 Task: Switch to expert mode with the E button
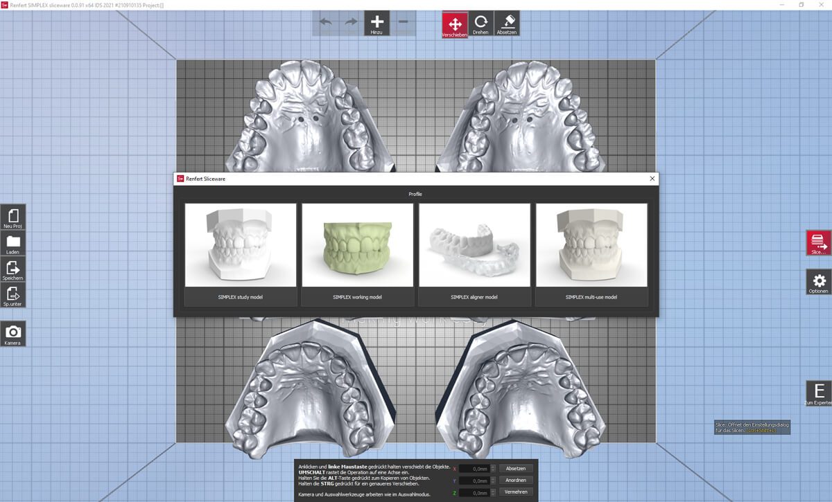pos(819,393)
